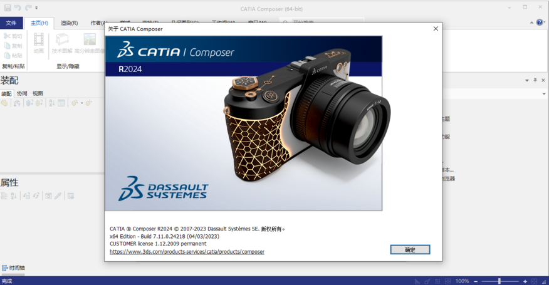Open the right pane options dropdown arrow
Screen dimensions: 549x285
click(527, 81)
